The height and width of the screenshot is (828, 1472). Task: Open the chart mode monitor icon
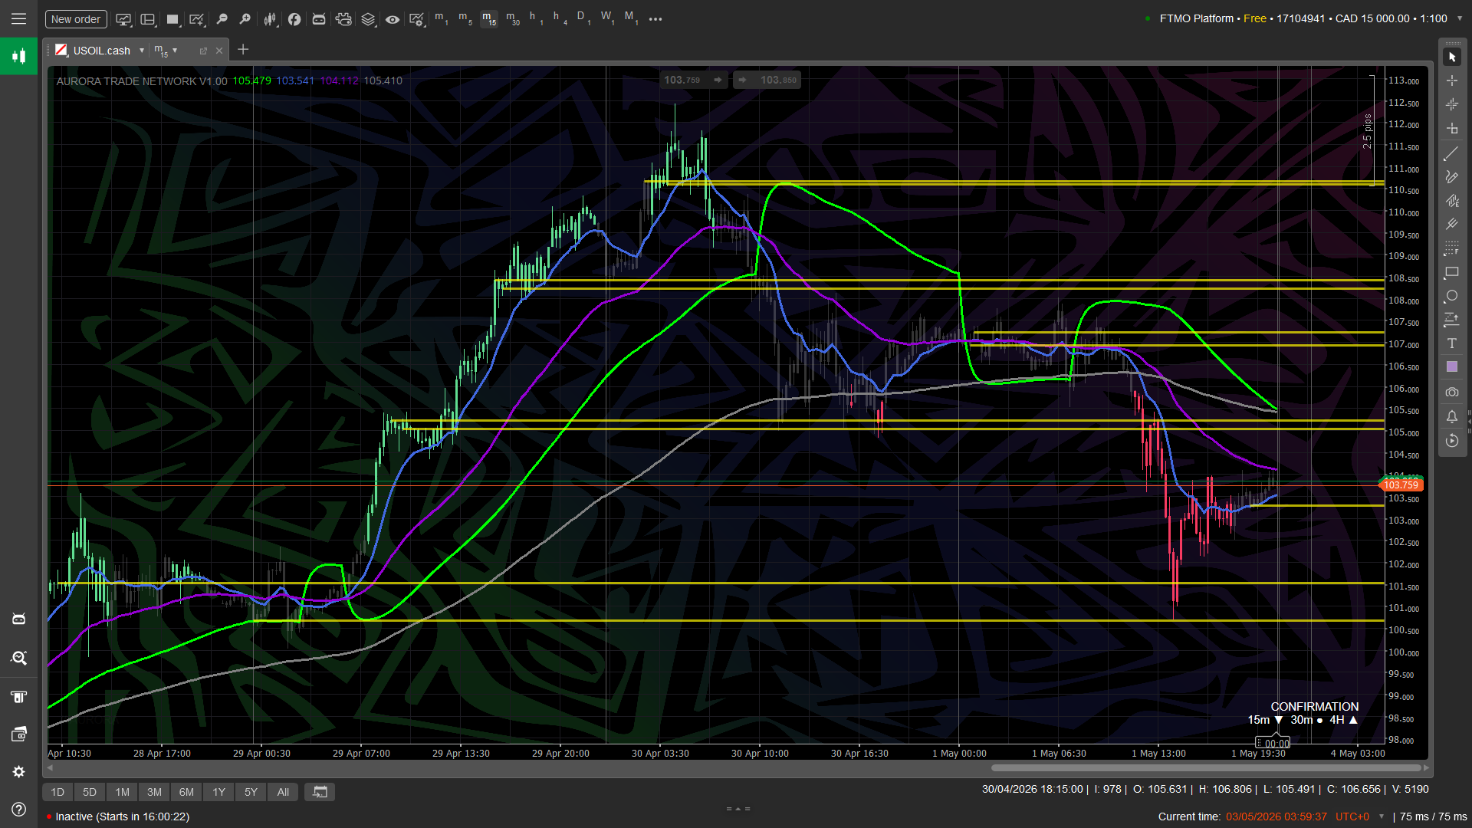123,19
